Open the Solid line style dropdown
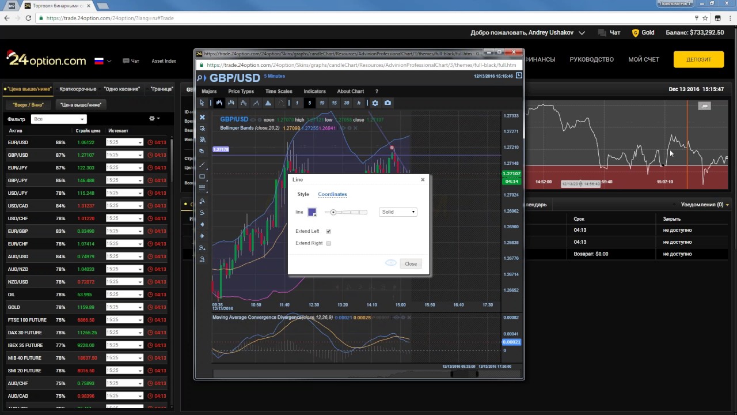The height and width of the screenshot is (415, 737). point(398,212)
